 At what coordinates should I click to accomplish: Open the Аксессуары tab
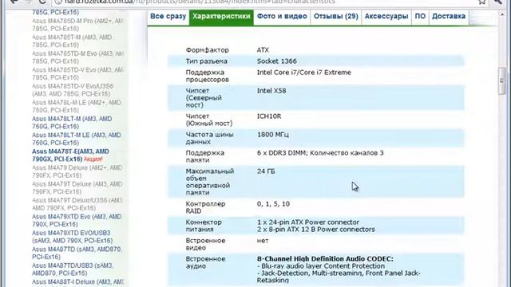click(386, 16)
